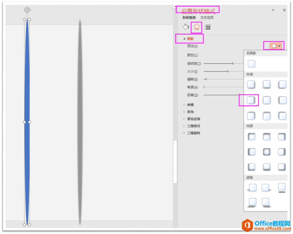Click the left middle sizing handle of blue shape
This screenshot has height=234, width=293.
tap(24, 122)
